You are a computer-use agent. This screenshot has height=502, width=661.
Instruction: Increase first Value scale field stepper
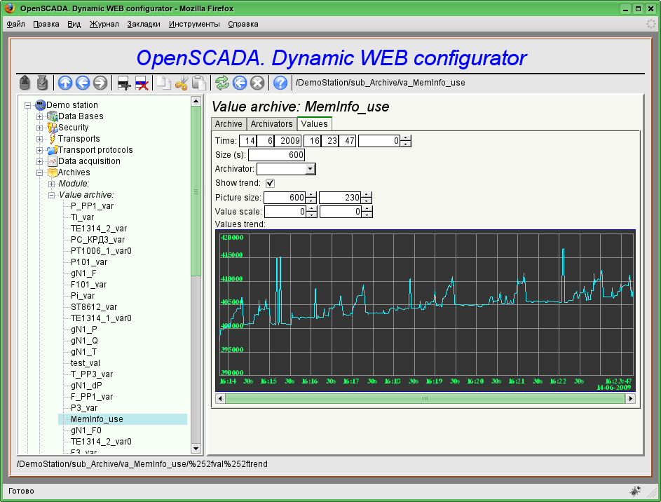311,209
